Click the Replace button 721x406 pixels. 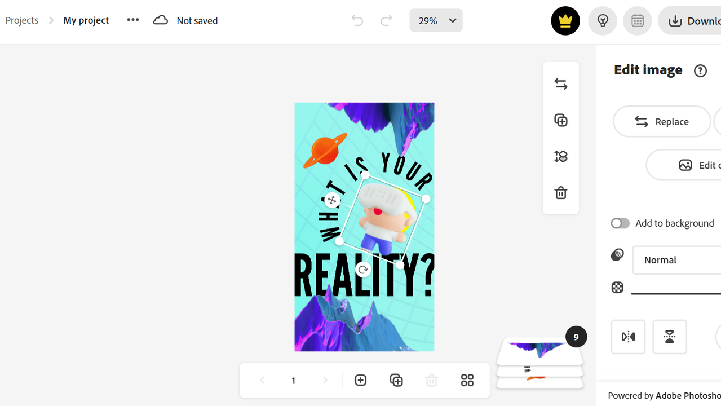pyautogui.click(x=662, y=121)
